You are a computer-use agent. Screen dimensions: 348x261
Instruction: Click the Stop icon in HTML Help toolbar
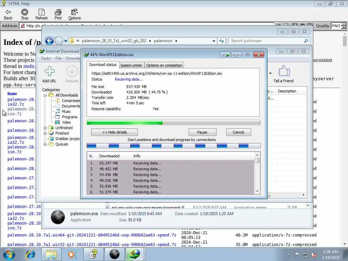coord(24,12)
